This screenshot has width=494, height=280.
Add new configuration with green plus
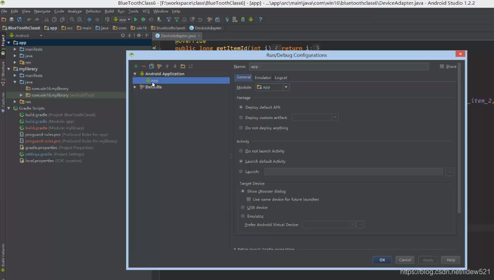pos(136,66)
